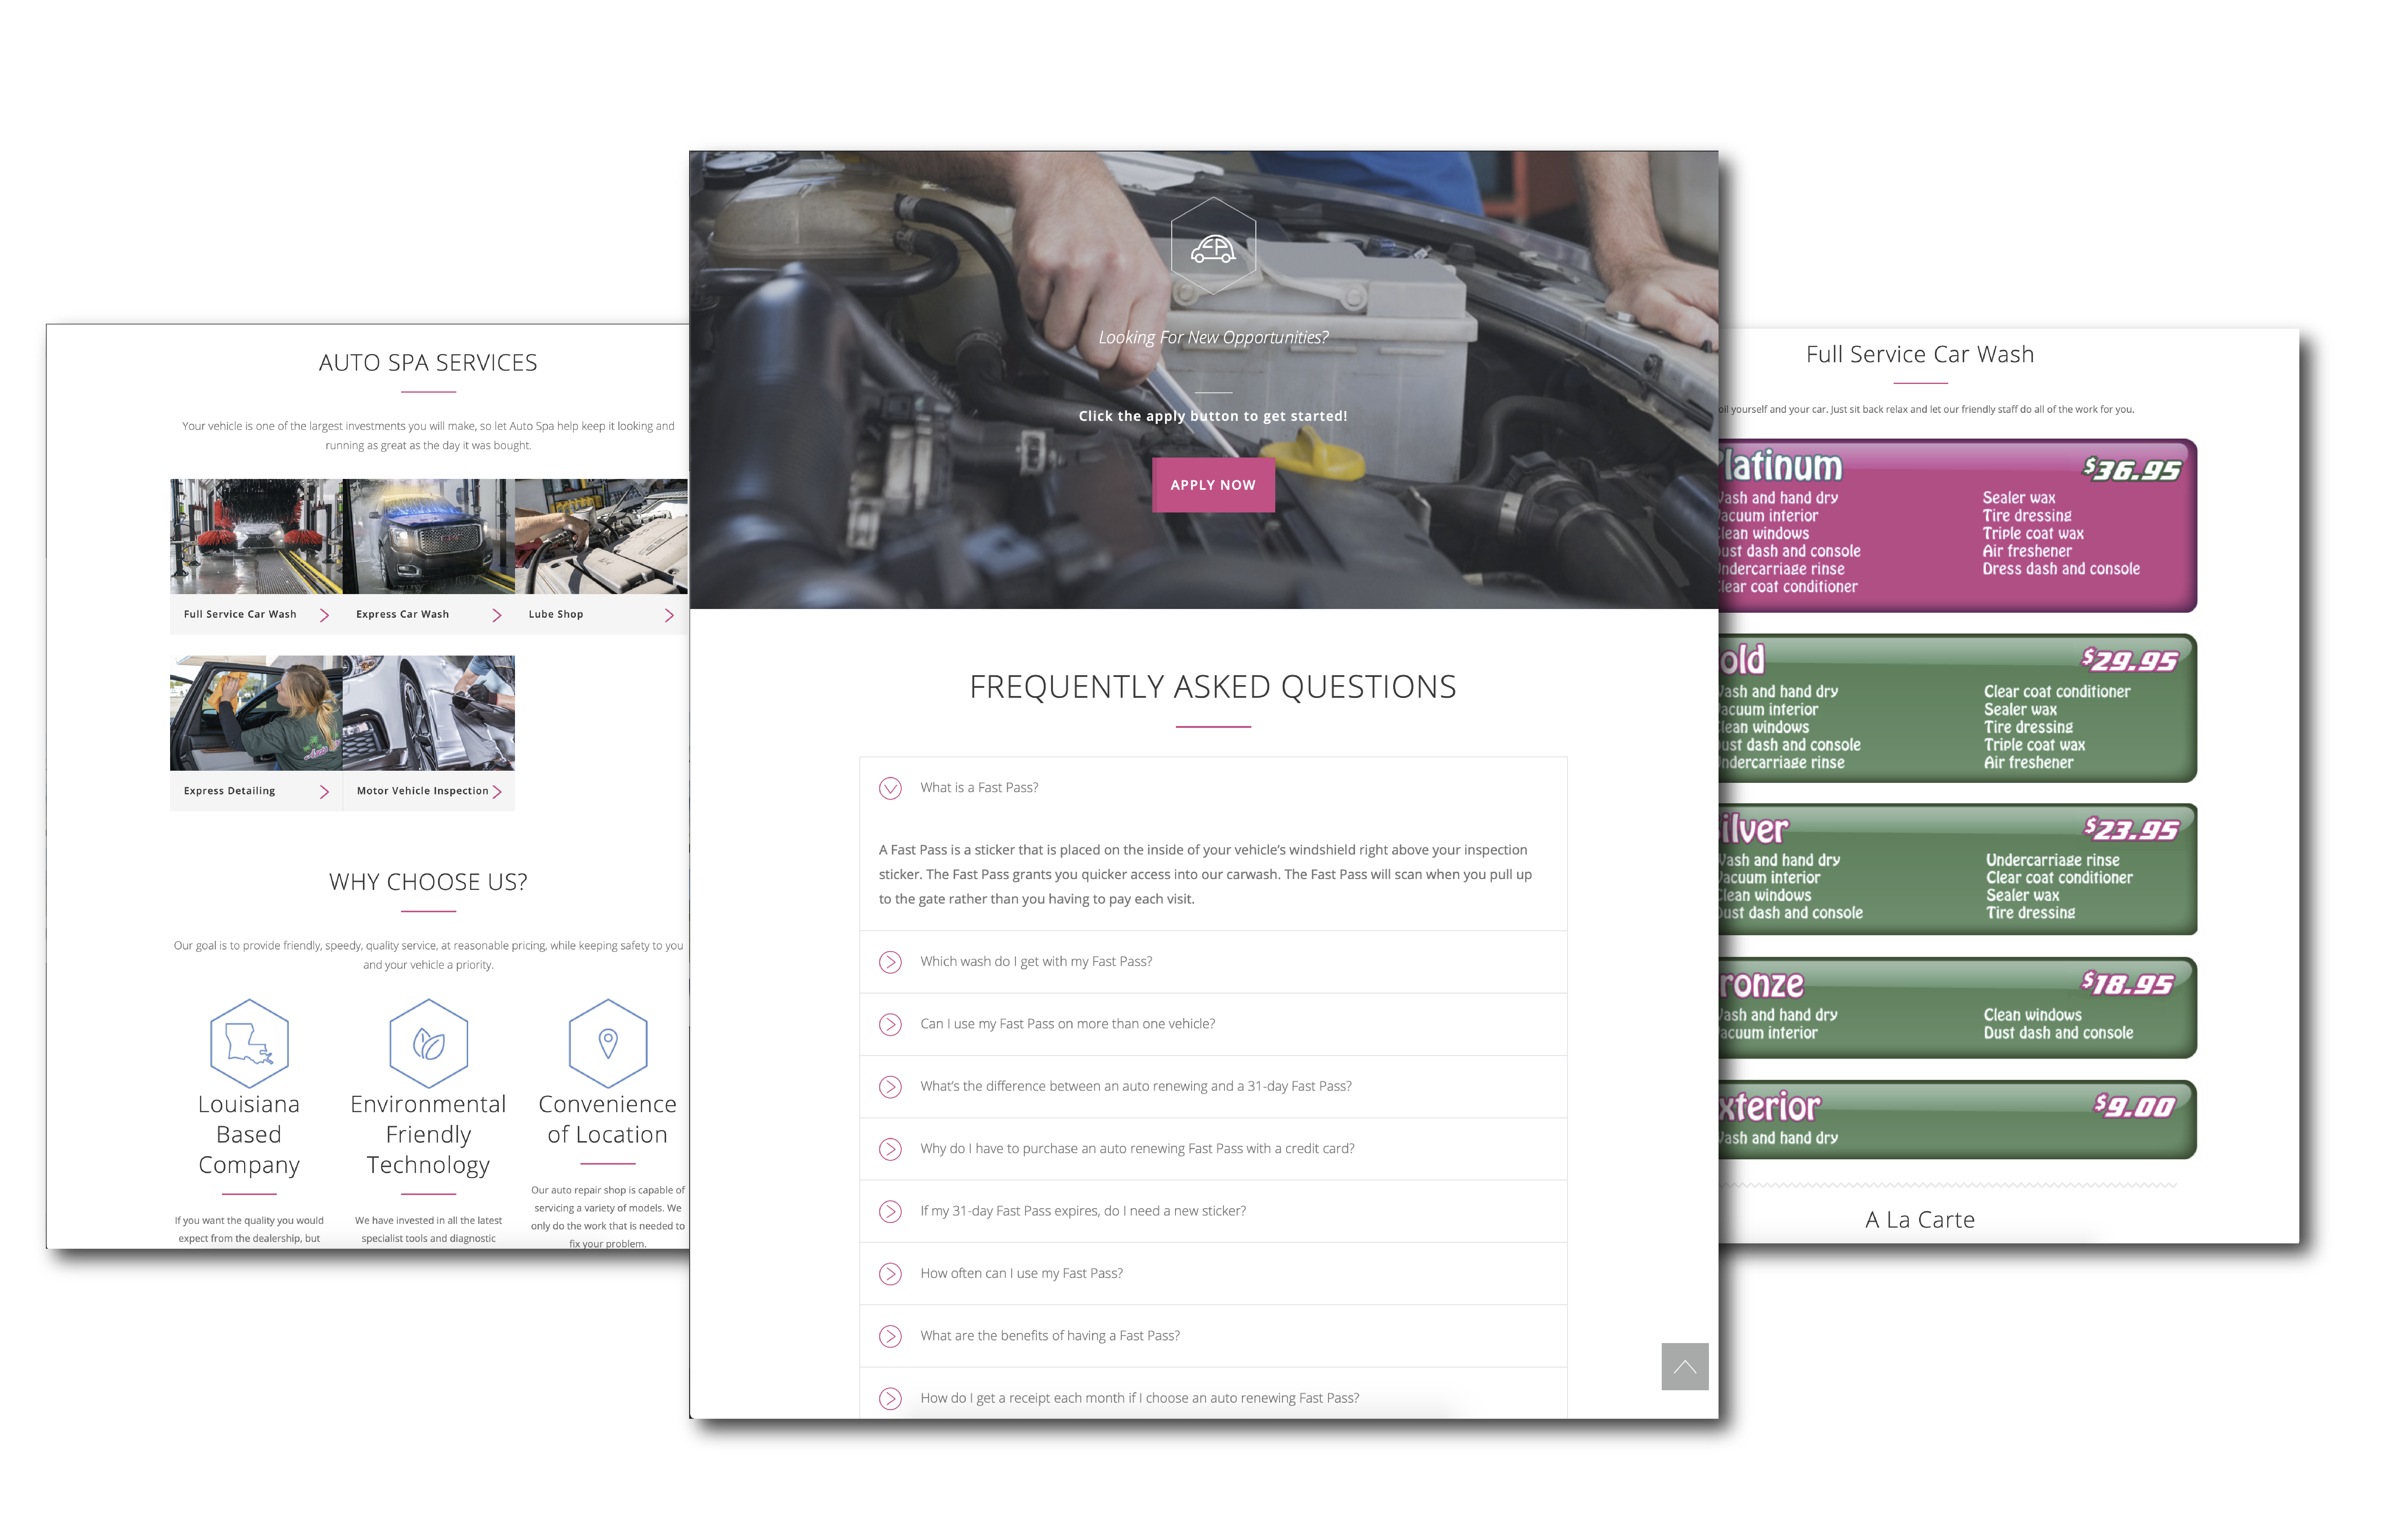Screen dimensions: 2408x1520
Task: Open the Express Detailing thumbnail image
Action: pyautogui.click(x=256, y=713)
